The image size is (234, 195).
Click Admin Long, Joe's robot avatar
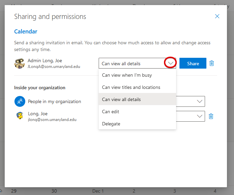tap(19, 63)
